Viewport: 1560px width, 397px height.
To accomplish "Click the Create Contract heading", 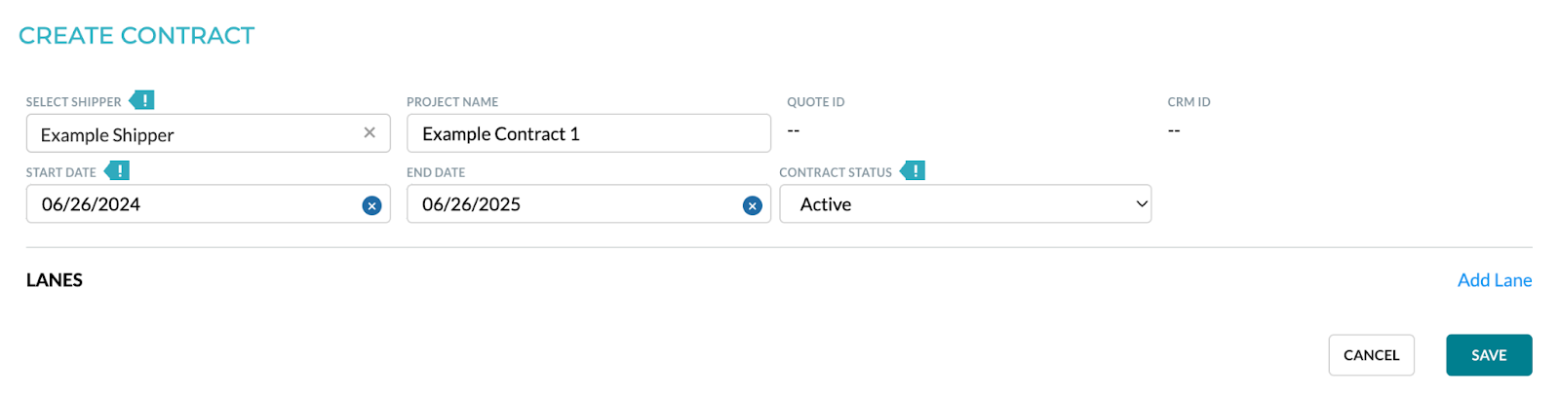I will 136,36.
